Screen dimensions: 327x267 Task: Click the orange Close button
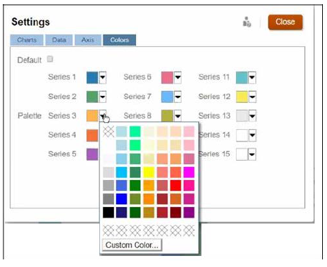(x=285, y=22)
